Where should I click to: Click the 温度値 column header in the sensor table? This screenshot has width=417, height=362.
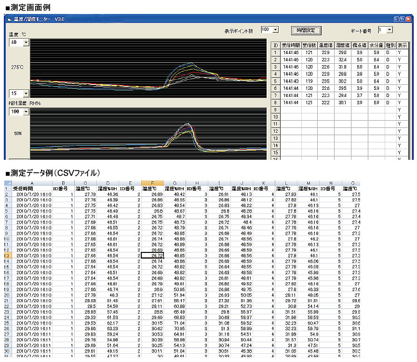[x=326, y=45]
